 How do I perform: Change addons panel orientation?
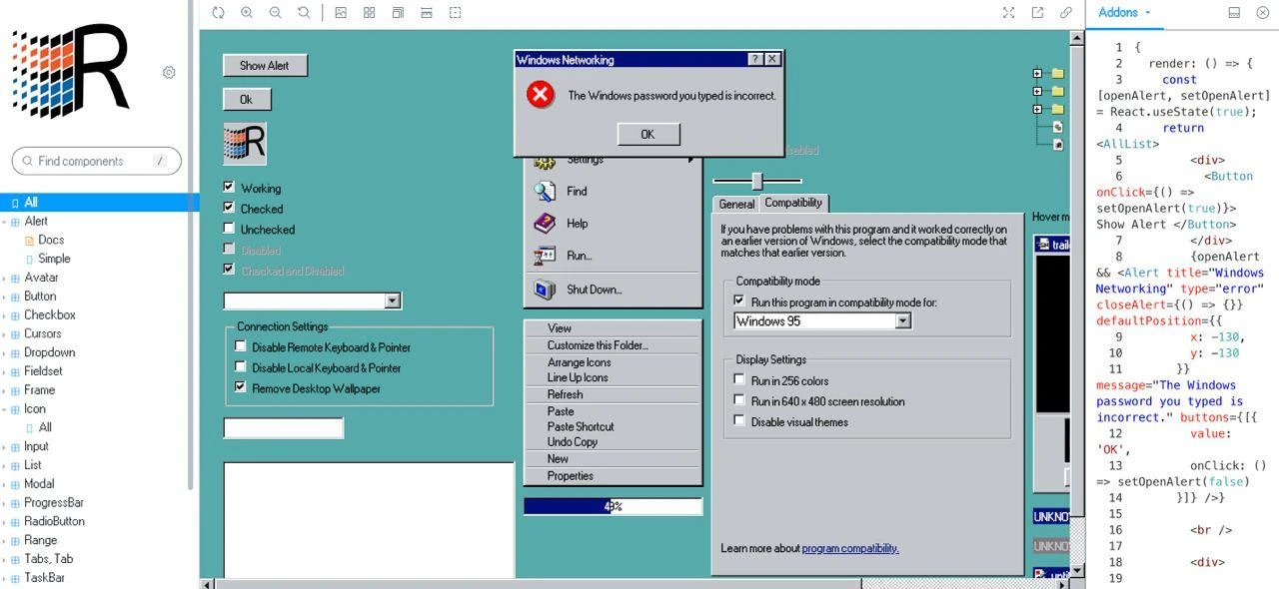(x=1234, y=13)
